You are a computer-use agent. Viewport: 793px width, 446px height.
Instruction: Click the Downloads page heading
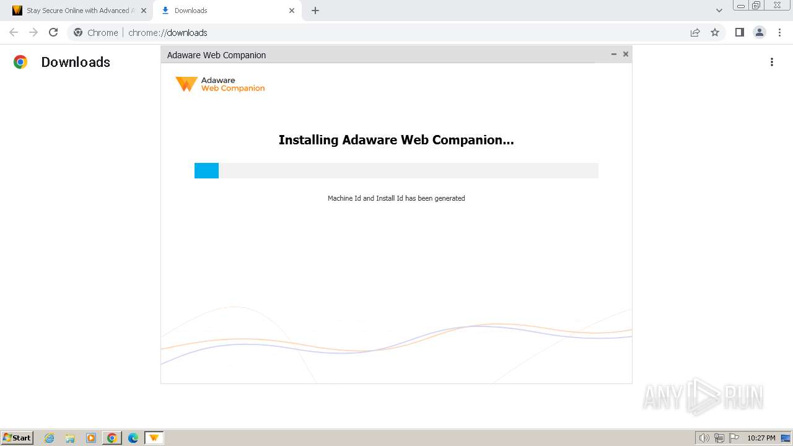click(x=76, y=62)
